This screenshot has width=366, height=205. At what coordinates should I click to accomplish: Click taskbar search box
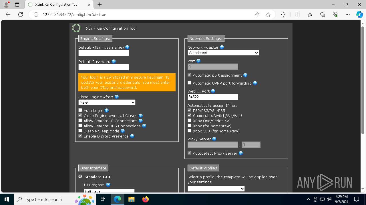55,199
